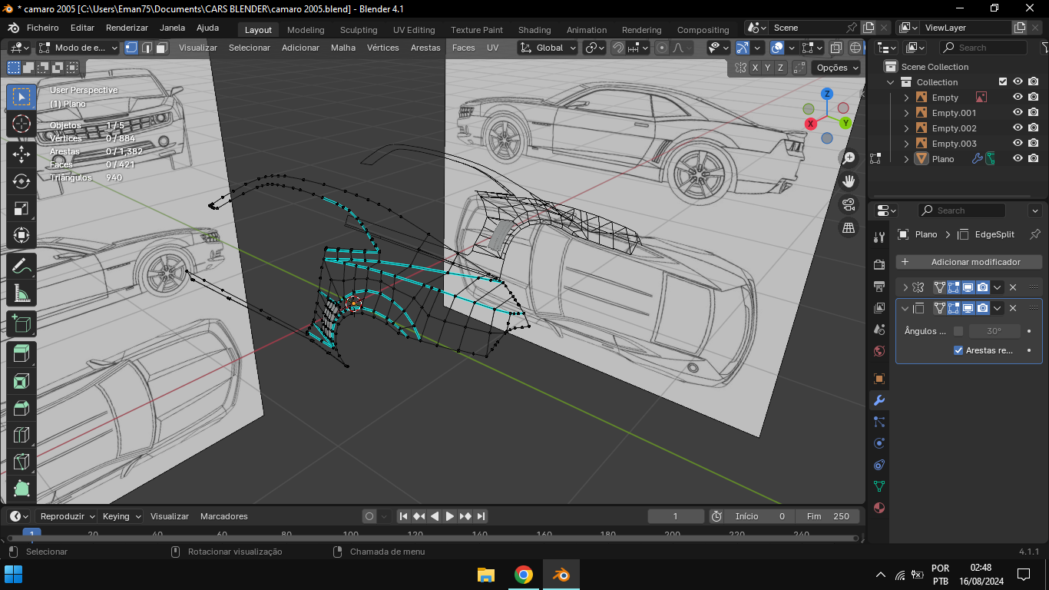Select the Select Box tool

[22, 97]
